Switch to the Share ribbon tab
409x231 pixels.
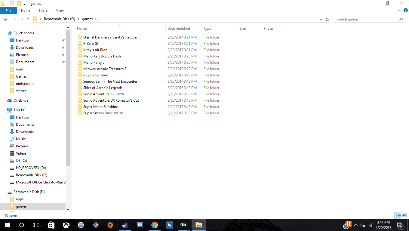[43, 11]
